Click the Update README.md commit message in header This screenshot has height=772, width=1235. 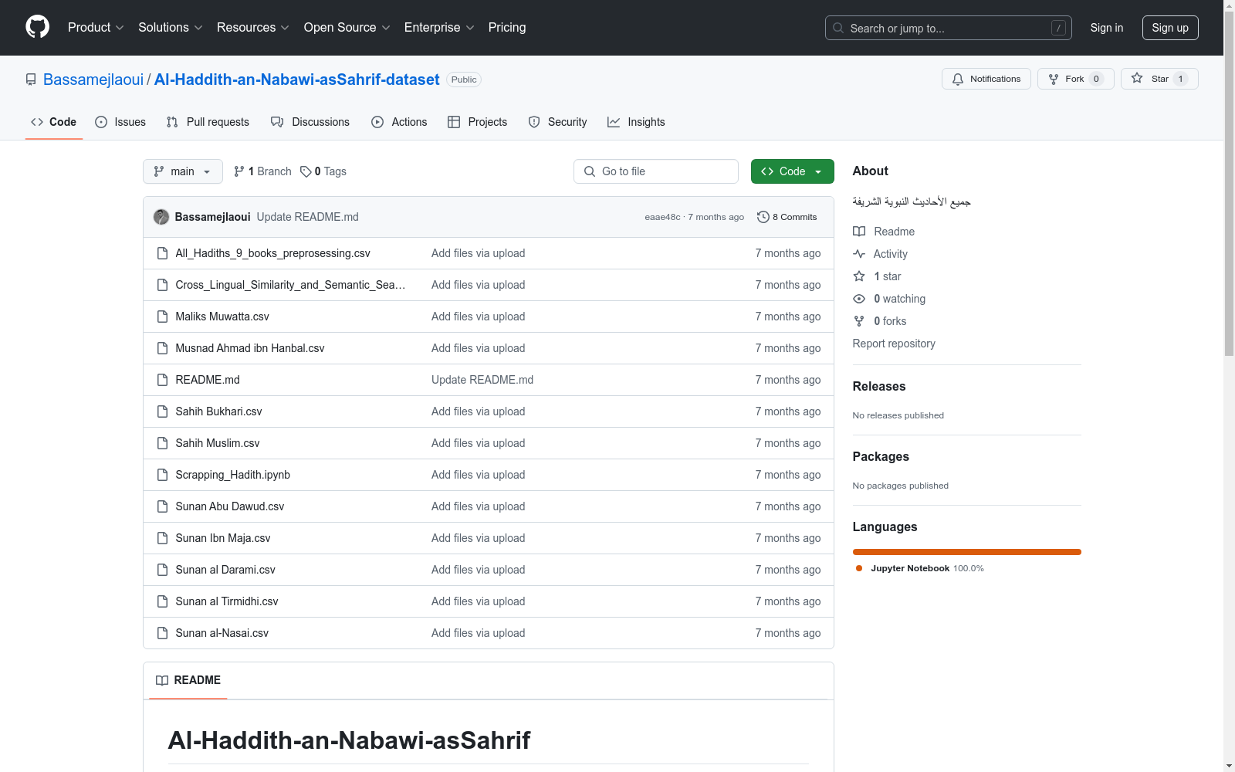[308, 217]
